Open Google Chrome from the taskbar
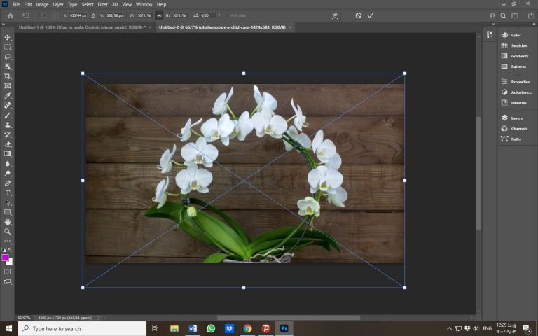 (x=247, y=328)
